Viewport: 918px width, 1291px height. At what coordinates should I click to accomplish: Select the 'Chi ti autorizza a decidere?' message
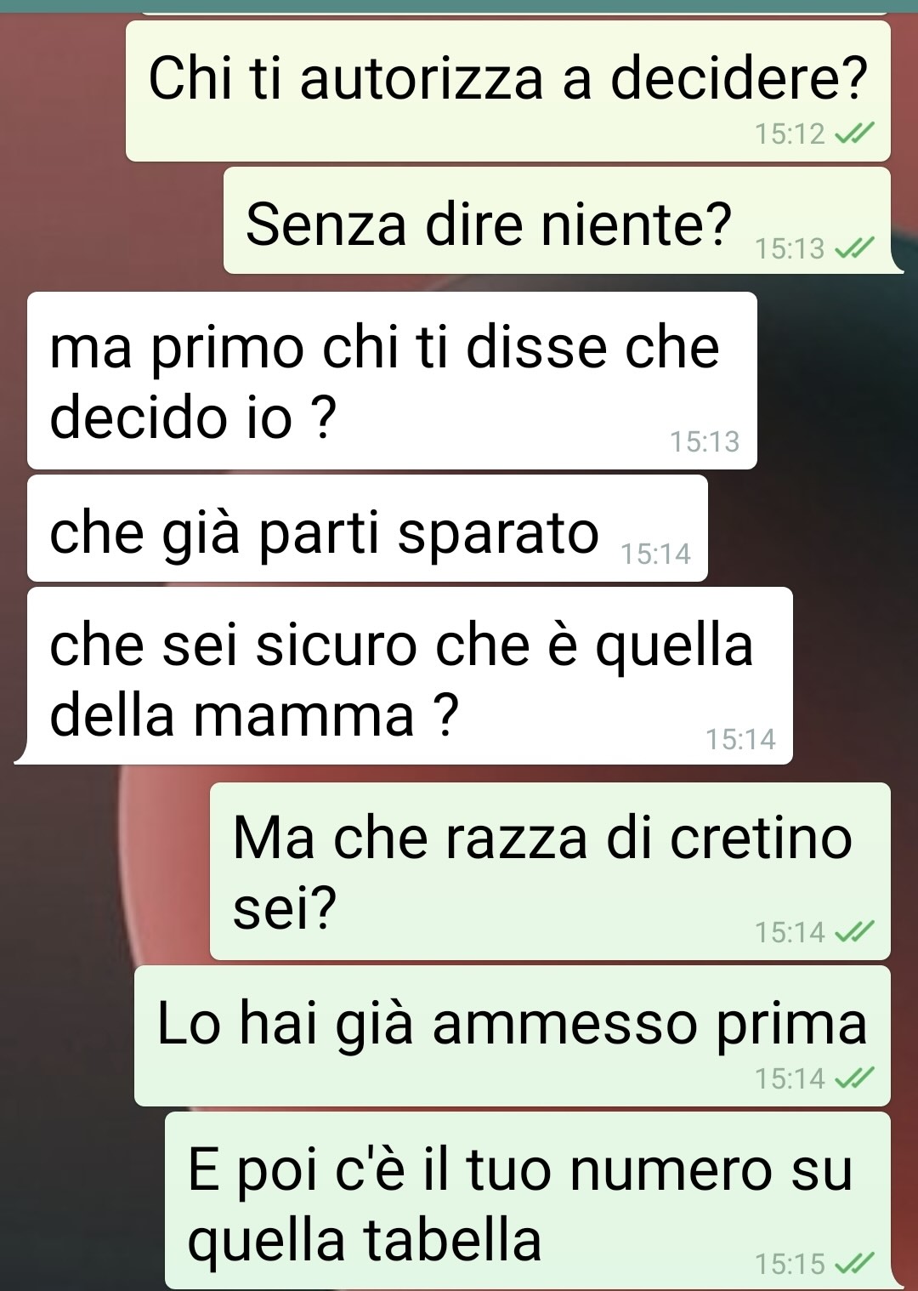(508, 91)
